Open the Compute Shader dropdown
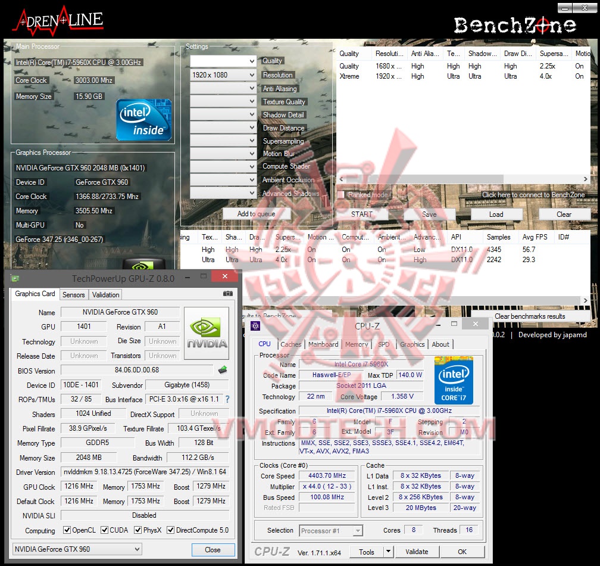 pyautogui.click(x=223, y=166)
